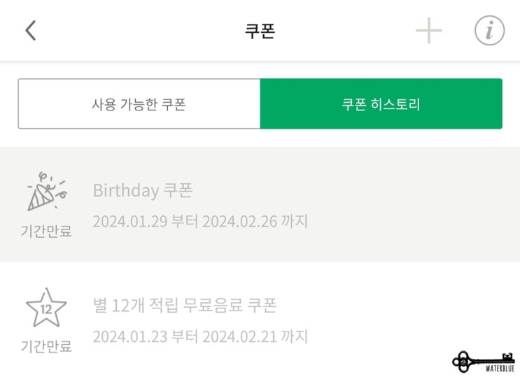This screenshot has height=377, width=520.
Task: Select the party popper birthday icon
Action: 47,192
